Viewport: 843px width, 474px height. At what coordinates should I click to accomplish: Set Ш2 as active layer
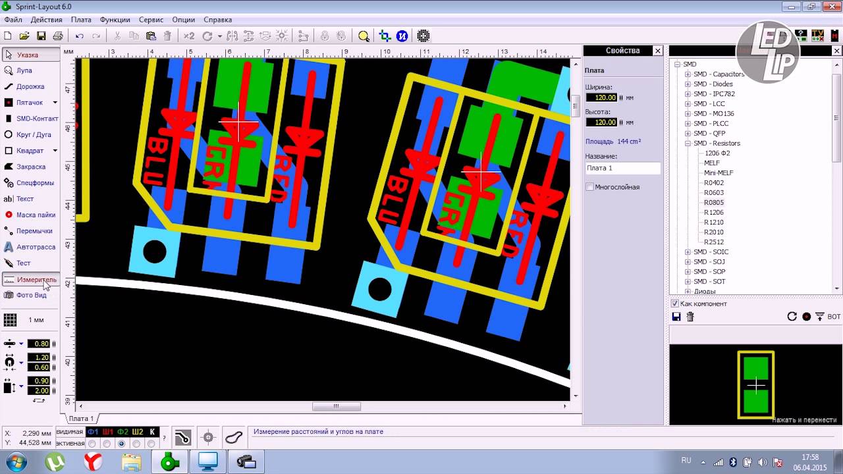click(x=137, y=444)
